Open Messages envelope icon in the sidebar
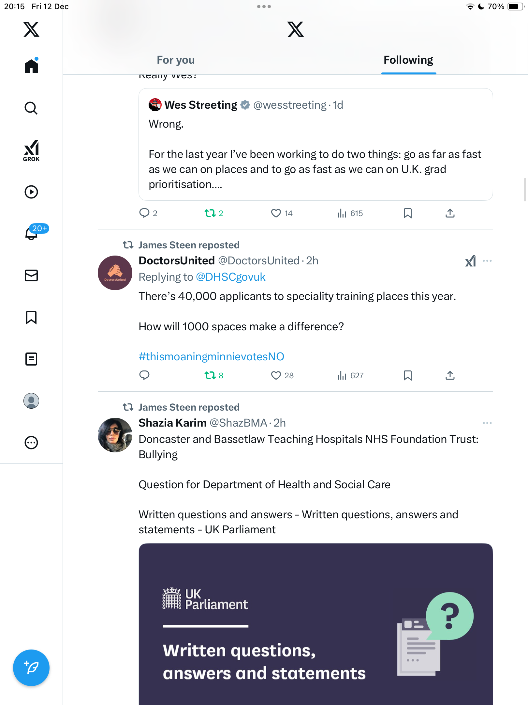This screenshot has width=528, height=705. click(31, 275)
